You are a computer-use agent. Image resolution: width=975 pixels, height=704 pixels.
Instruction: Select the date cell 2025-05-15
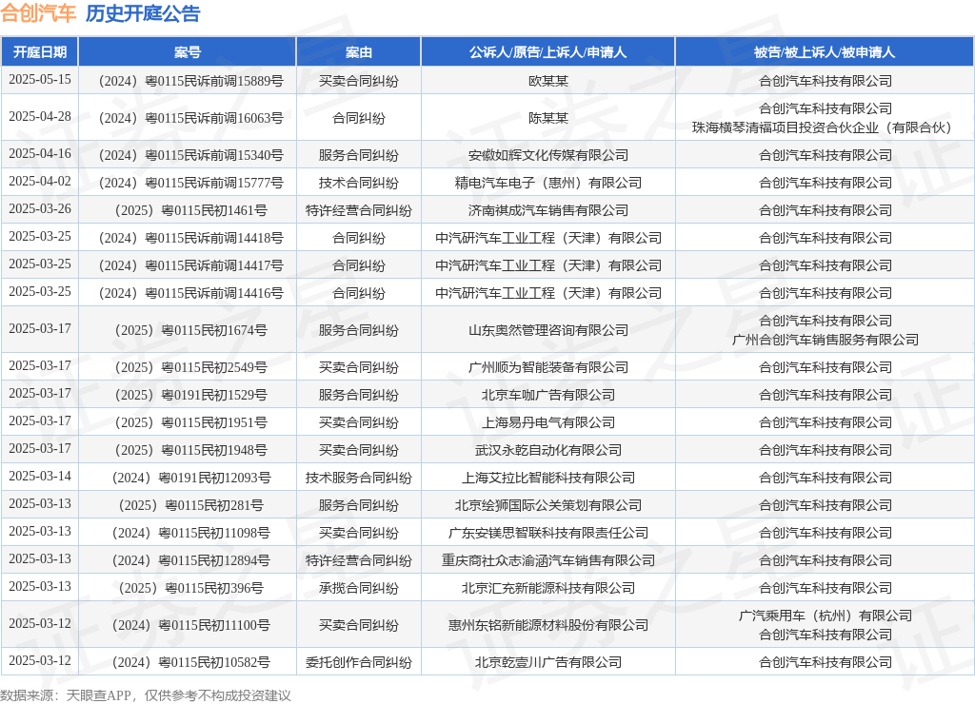(40, 80)
